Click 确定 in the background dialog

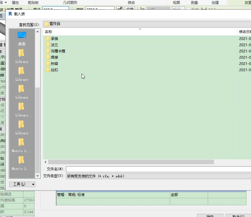point(210,216)
